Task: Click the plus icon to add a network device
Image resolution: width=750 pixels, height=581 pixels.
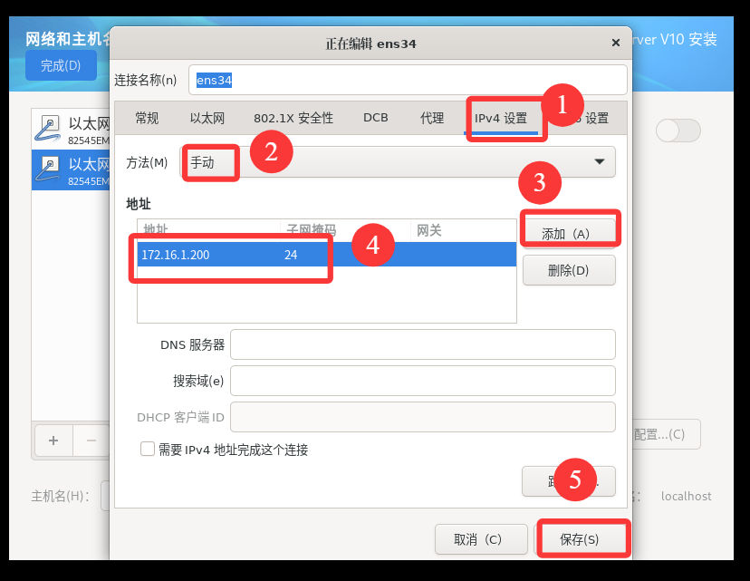Action: pyautogui.click(x=53, y=441)
